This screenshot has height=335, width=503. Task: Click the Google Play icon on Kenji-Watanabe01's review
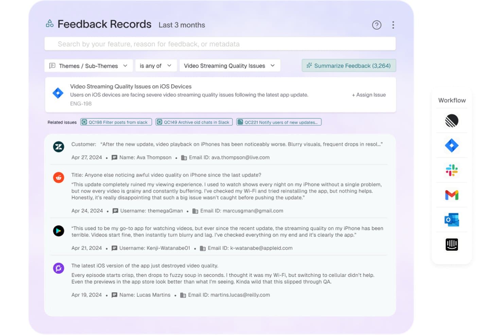[x=59, y=231]
